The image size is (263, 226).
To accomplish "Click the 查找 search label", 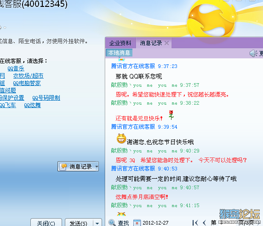I will [123, 223].
